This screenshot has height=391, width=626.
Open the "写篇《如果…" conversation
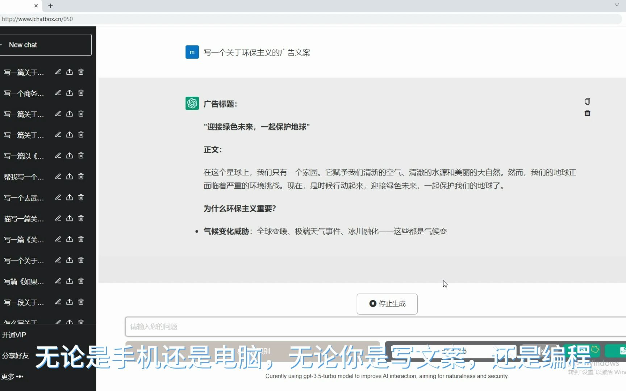coord(24,282)
